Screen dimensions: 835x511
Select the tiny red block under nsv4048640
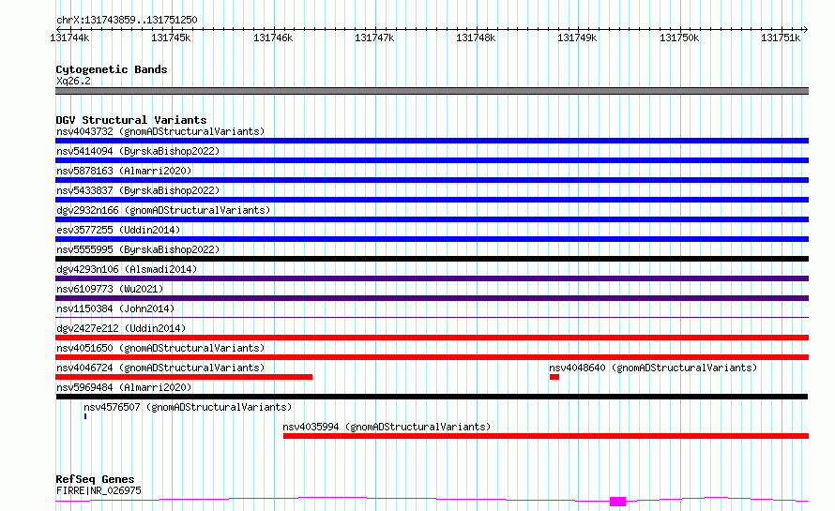554,377
